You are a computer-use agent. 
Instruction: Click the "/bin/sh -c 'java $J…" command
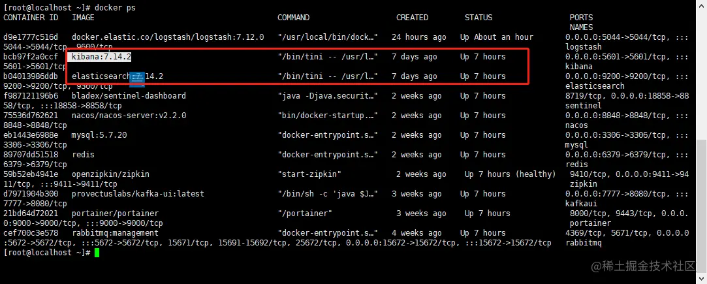tap(328, 194)
